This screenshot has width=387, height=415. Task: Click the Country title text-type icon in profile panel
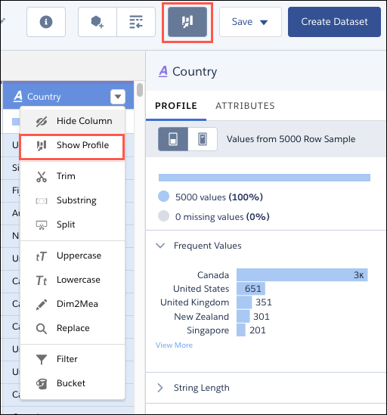pos(163,72)
